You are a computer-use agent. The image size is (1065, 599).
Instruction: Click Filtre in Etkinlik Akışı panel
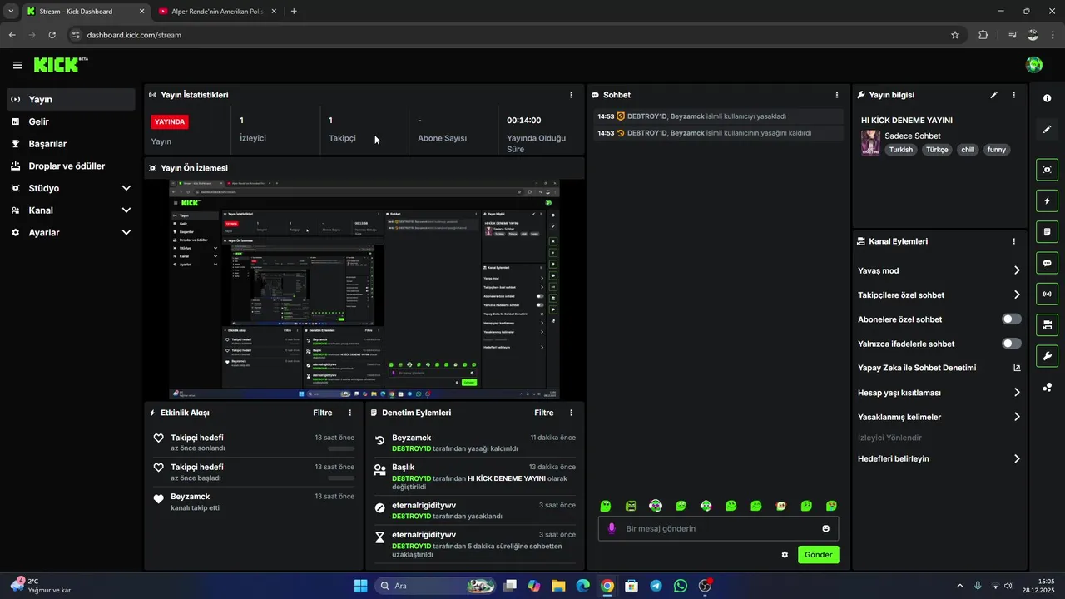(322, 413)
